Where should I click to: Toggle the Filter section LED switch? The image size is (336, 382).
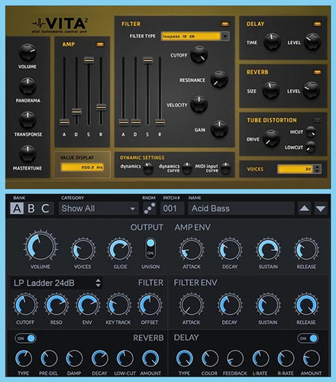[225, 24]
